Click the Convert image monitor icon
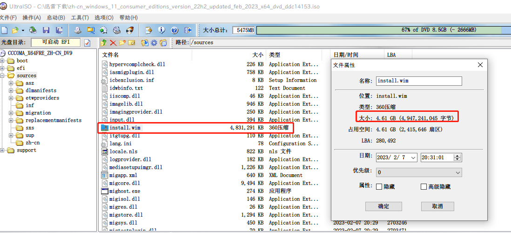This screenshot has width=511, height=233. (91, 30)
